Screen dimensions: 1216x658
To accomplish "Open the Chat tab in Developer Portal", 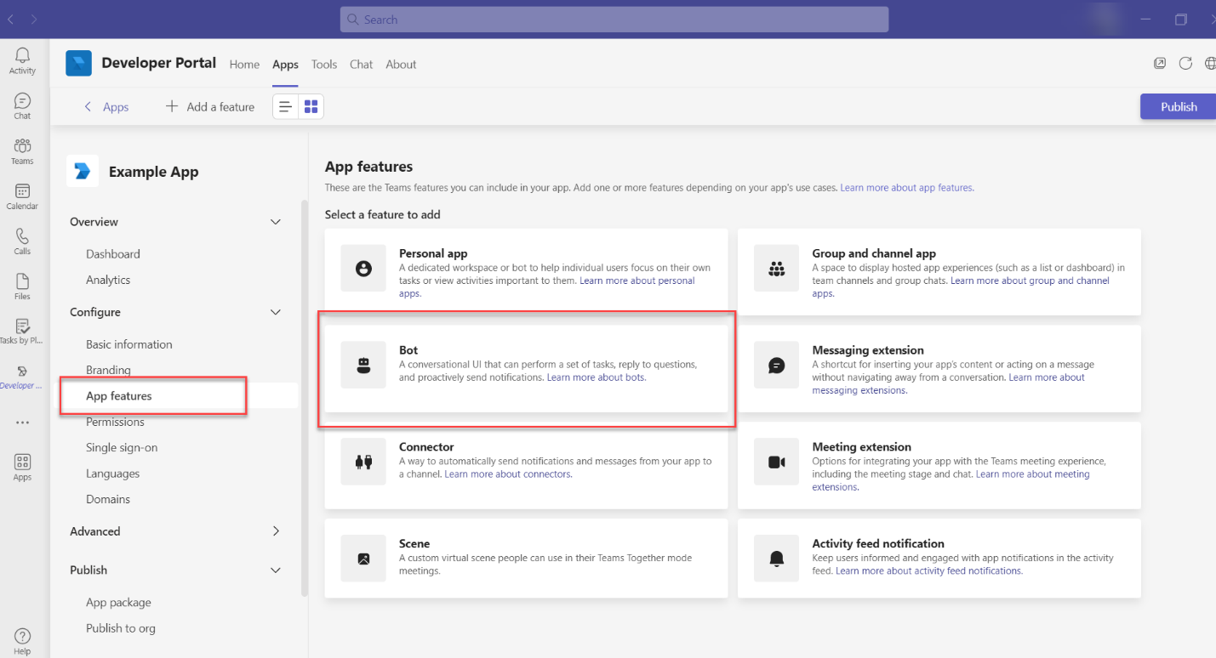I will (361, 64).
